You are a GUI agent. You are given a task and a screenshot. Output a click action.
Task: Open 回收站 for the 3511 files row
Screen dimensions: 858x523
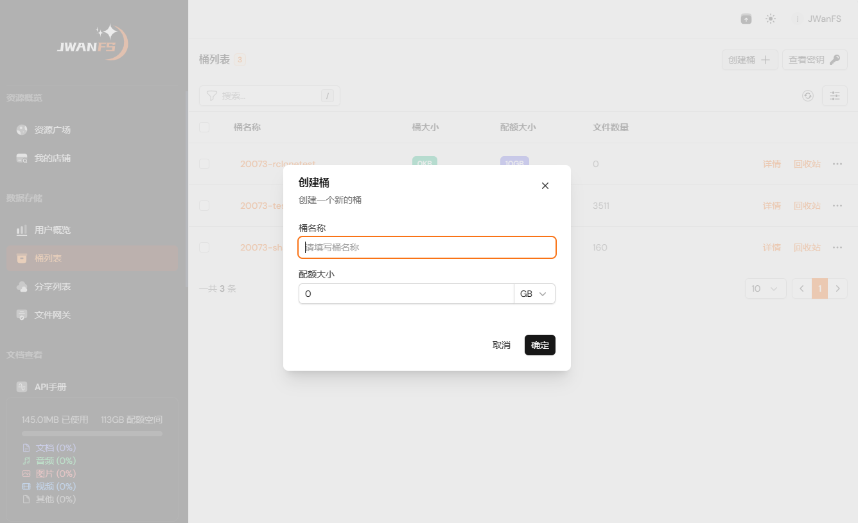point(807,206)
